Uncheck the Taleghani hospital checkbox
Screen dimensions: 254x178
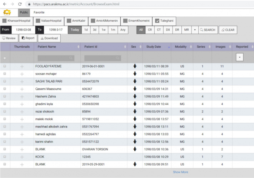pyautogui.click(x=157, y=21)
